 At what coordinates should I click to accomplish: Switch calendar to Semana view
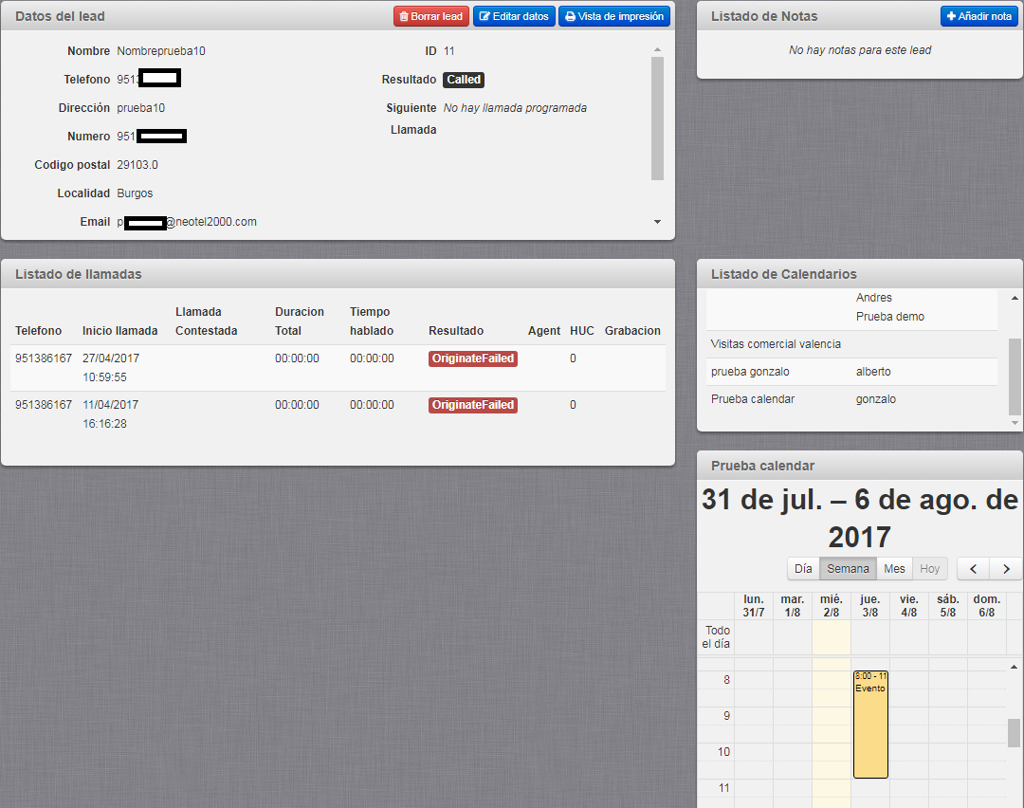pyautogui.click(x=848, y=569)
